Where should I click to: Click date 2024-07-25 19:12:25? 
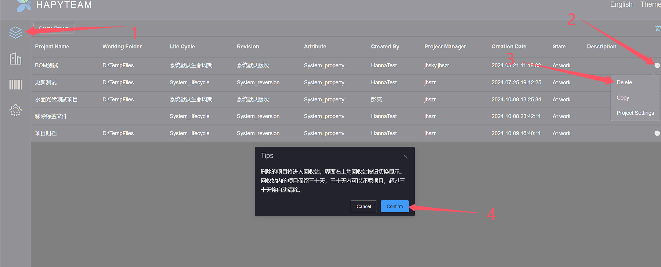tap(516, 83)
